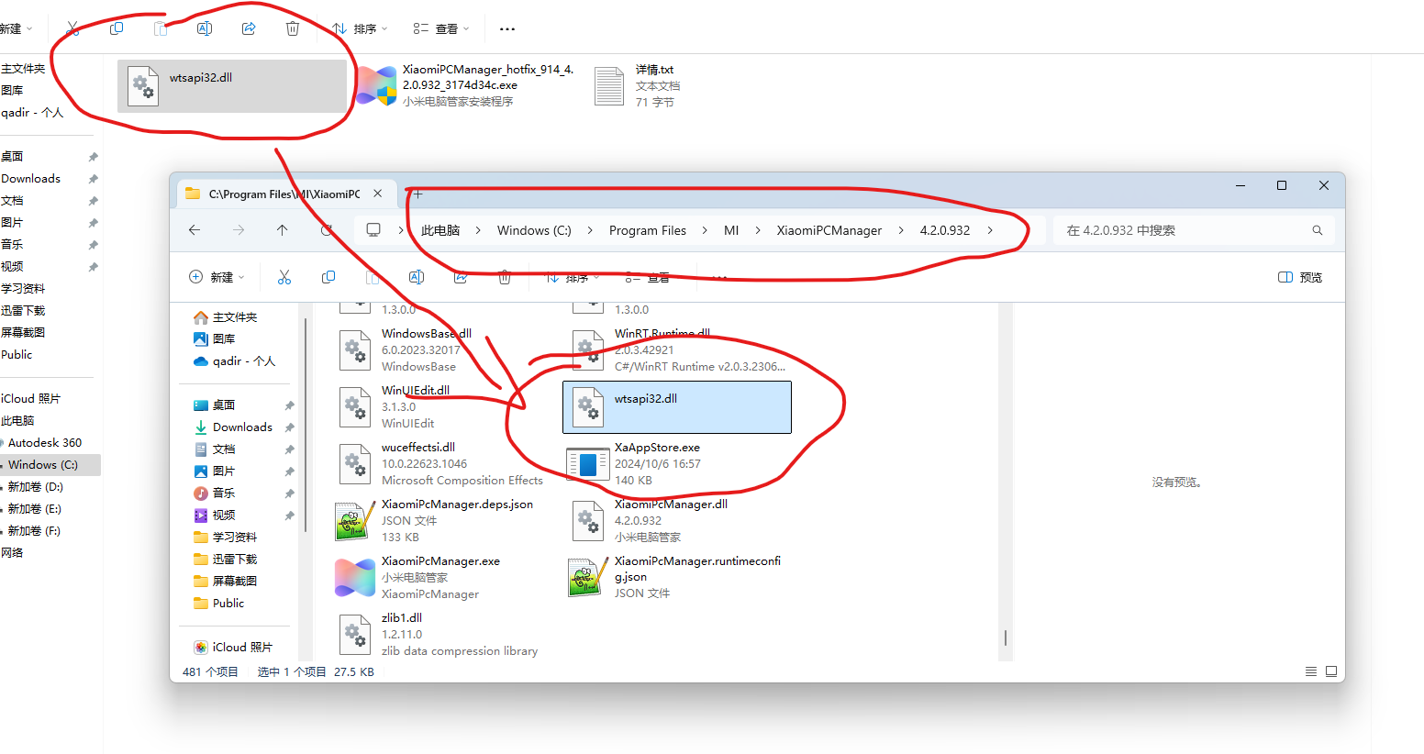The height and width of the screenshot is (754, 1424).
Task: Open 主文件夹 in the 4.2.0.932 window sidebar
Action: coord(235,317)
